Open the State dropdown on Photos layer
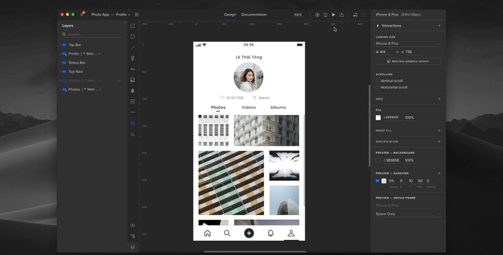Screen dimensions: 503x255 [93, 89]
